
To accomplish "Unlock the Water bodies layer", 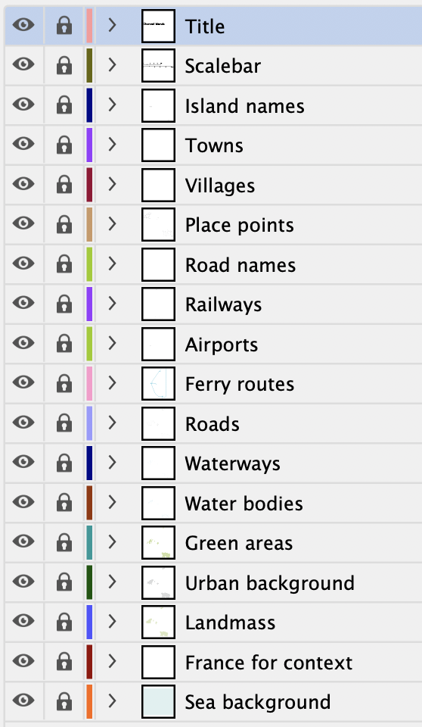I will (64, 503).
